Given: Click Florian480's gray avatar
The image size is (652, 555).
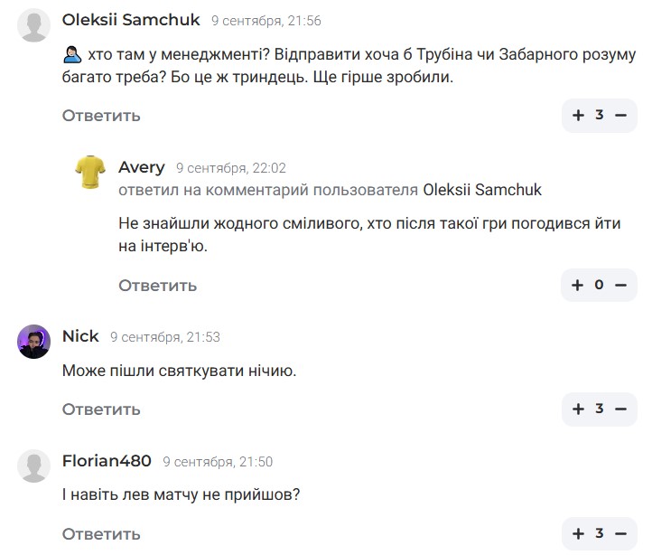Looking at the screenshot, I should point(34,466).
